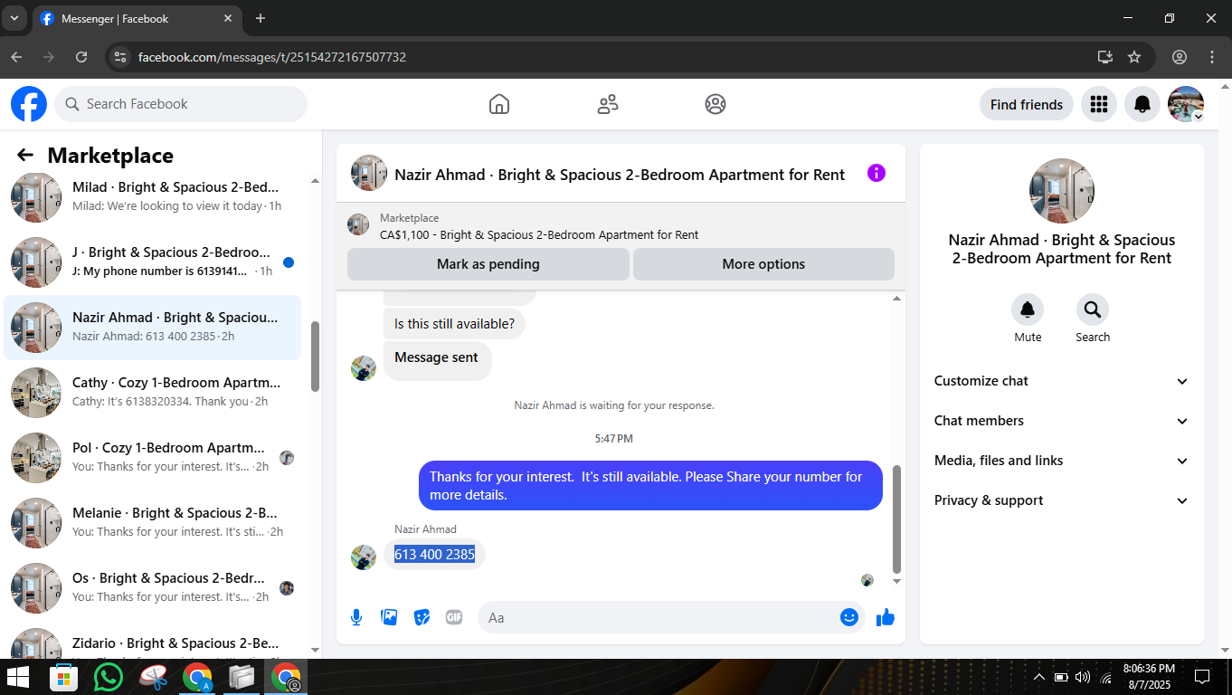Click the Mark as pending button
The width and height of the screenshot is (1232, 695).
[x=488, y=264]
